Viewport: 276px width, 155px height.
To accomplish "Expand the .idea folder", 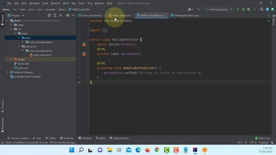I will click(x=11, y=25).
